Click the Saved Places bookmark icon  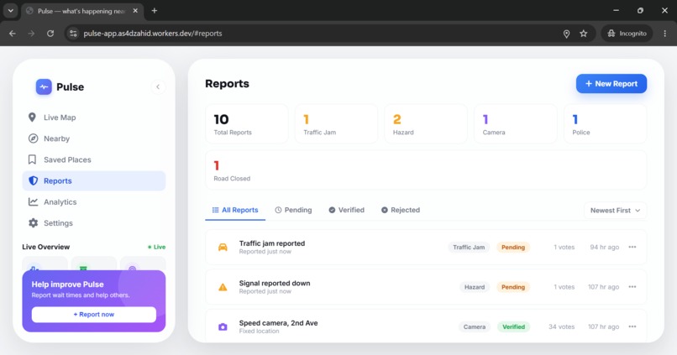pyautogui.click(x=32, y=159)
